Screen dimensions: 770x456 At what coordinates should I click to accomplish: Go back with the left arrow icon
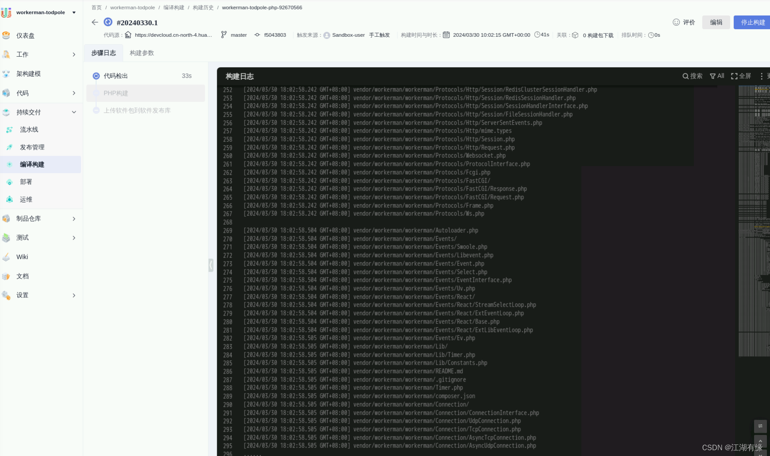tap(95, 22)
